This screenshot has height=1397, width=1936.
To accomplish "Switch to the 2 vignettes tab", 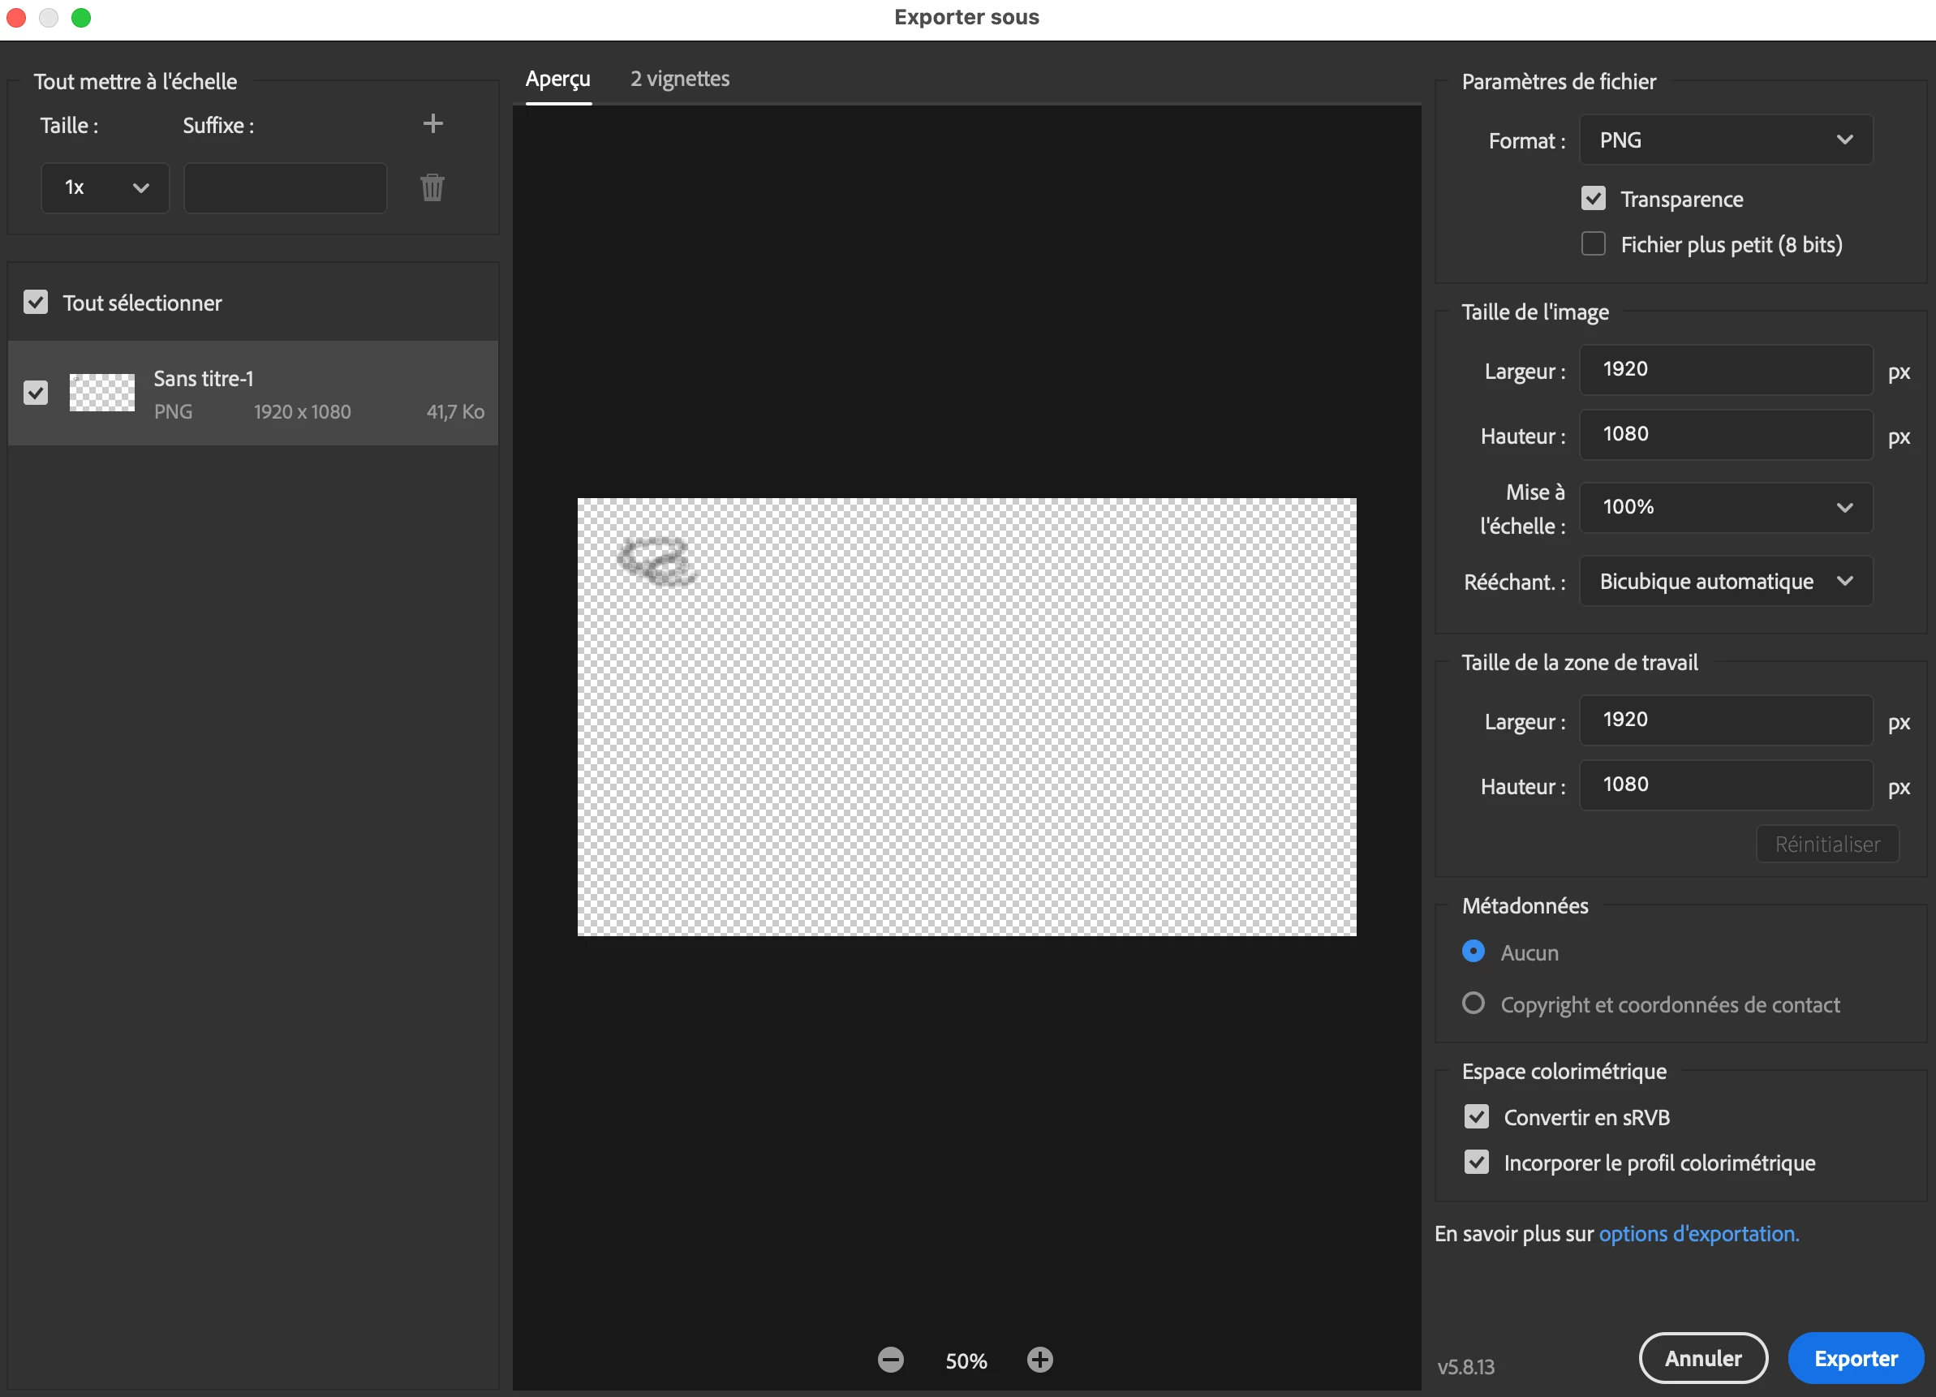I will tap(679, 79).
